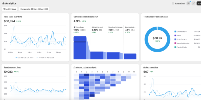Click the completed checkout funnel bar
The height and width of the screenshot is (100, 201).
click(x=130, y=56)
